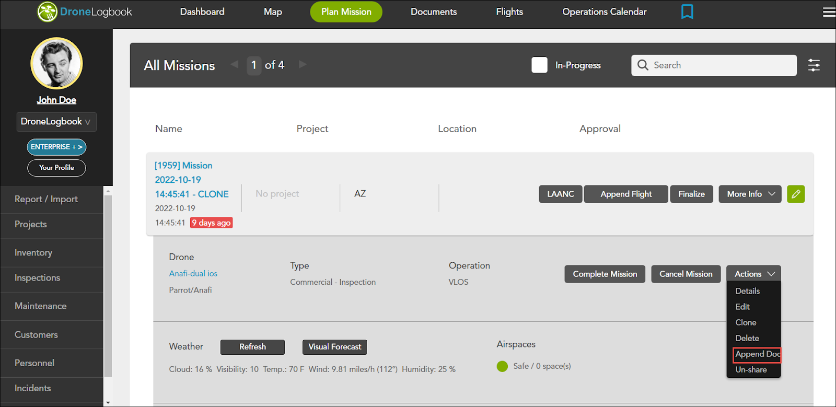Image resolution: width=836 pixels, height=407 pixels.
Task: Open the Flights tab
Action: tap(509, 11)
